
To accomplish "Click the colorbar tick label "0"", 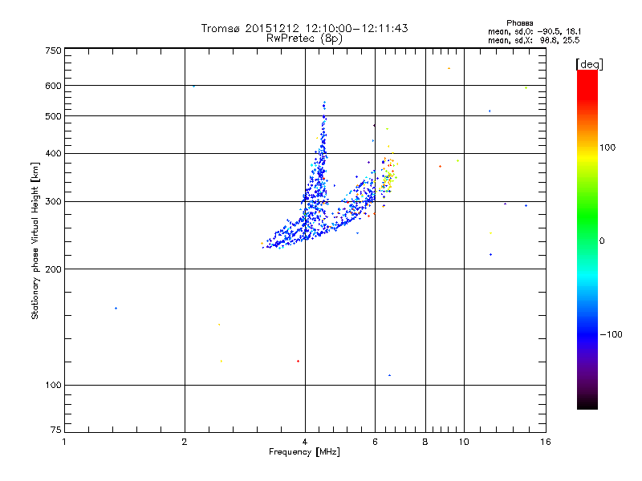I will pos(602,241).
